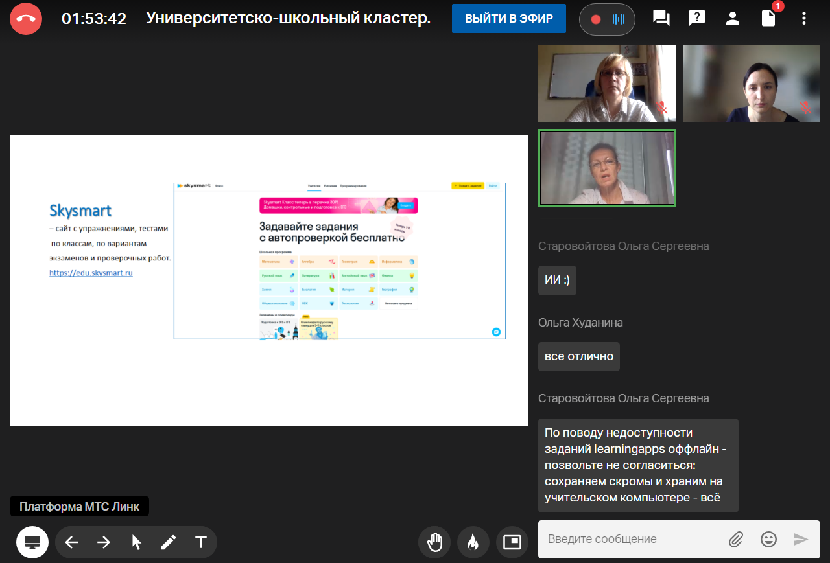Open the chat panel icon
Viewport: 830px width, 563px height.
click(661, 19)
